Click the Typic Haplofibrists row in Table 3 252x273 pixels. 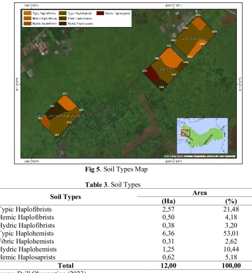click(x=126, y=209)
